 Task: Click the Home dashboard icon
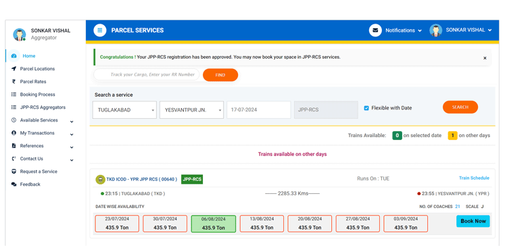tap(14, 56)
